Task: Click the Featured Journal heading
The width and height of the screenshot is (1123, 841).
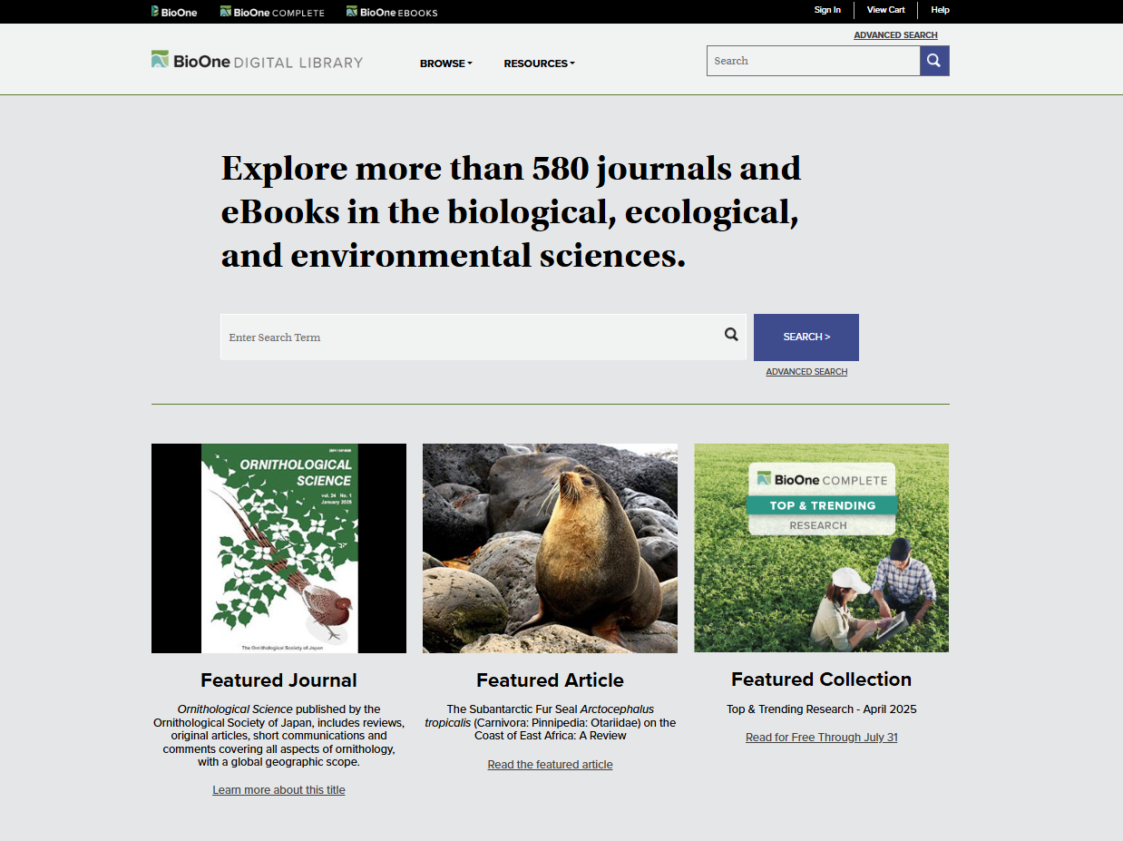Action: pos(278,680)
